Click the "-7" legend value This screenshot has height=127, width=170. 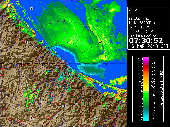click(x=141, y=119)
